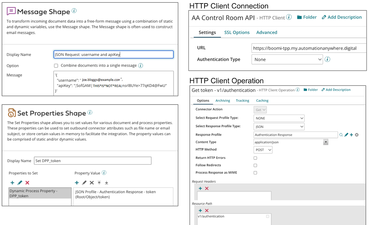Click the green plus beside Response Profile field
Viewport: 369px width, 225px height.
(351, 135)
